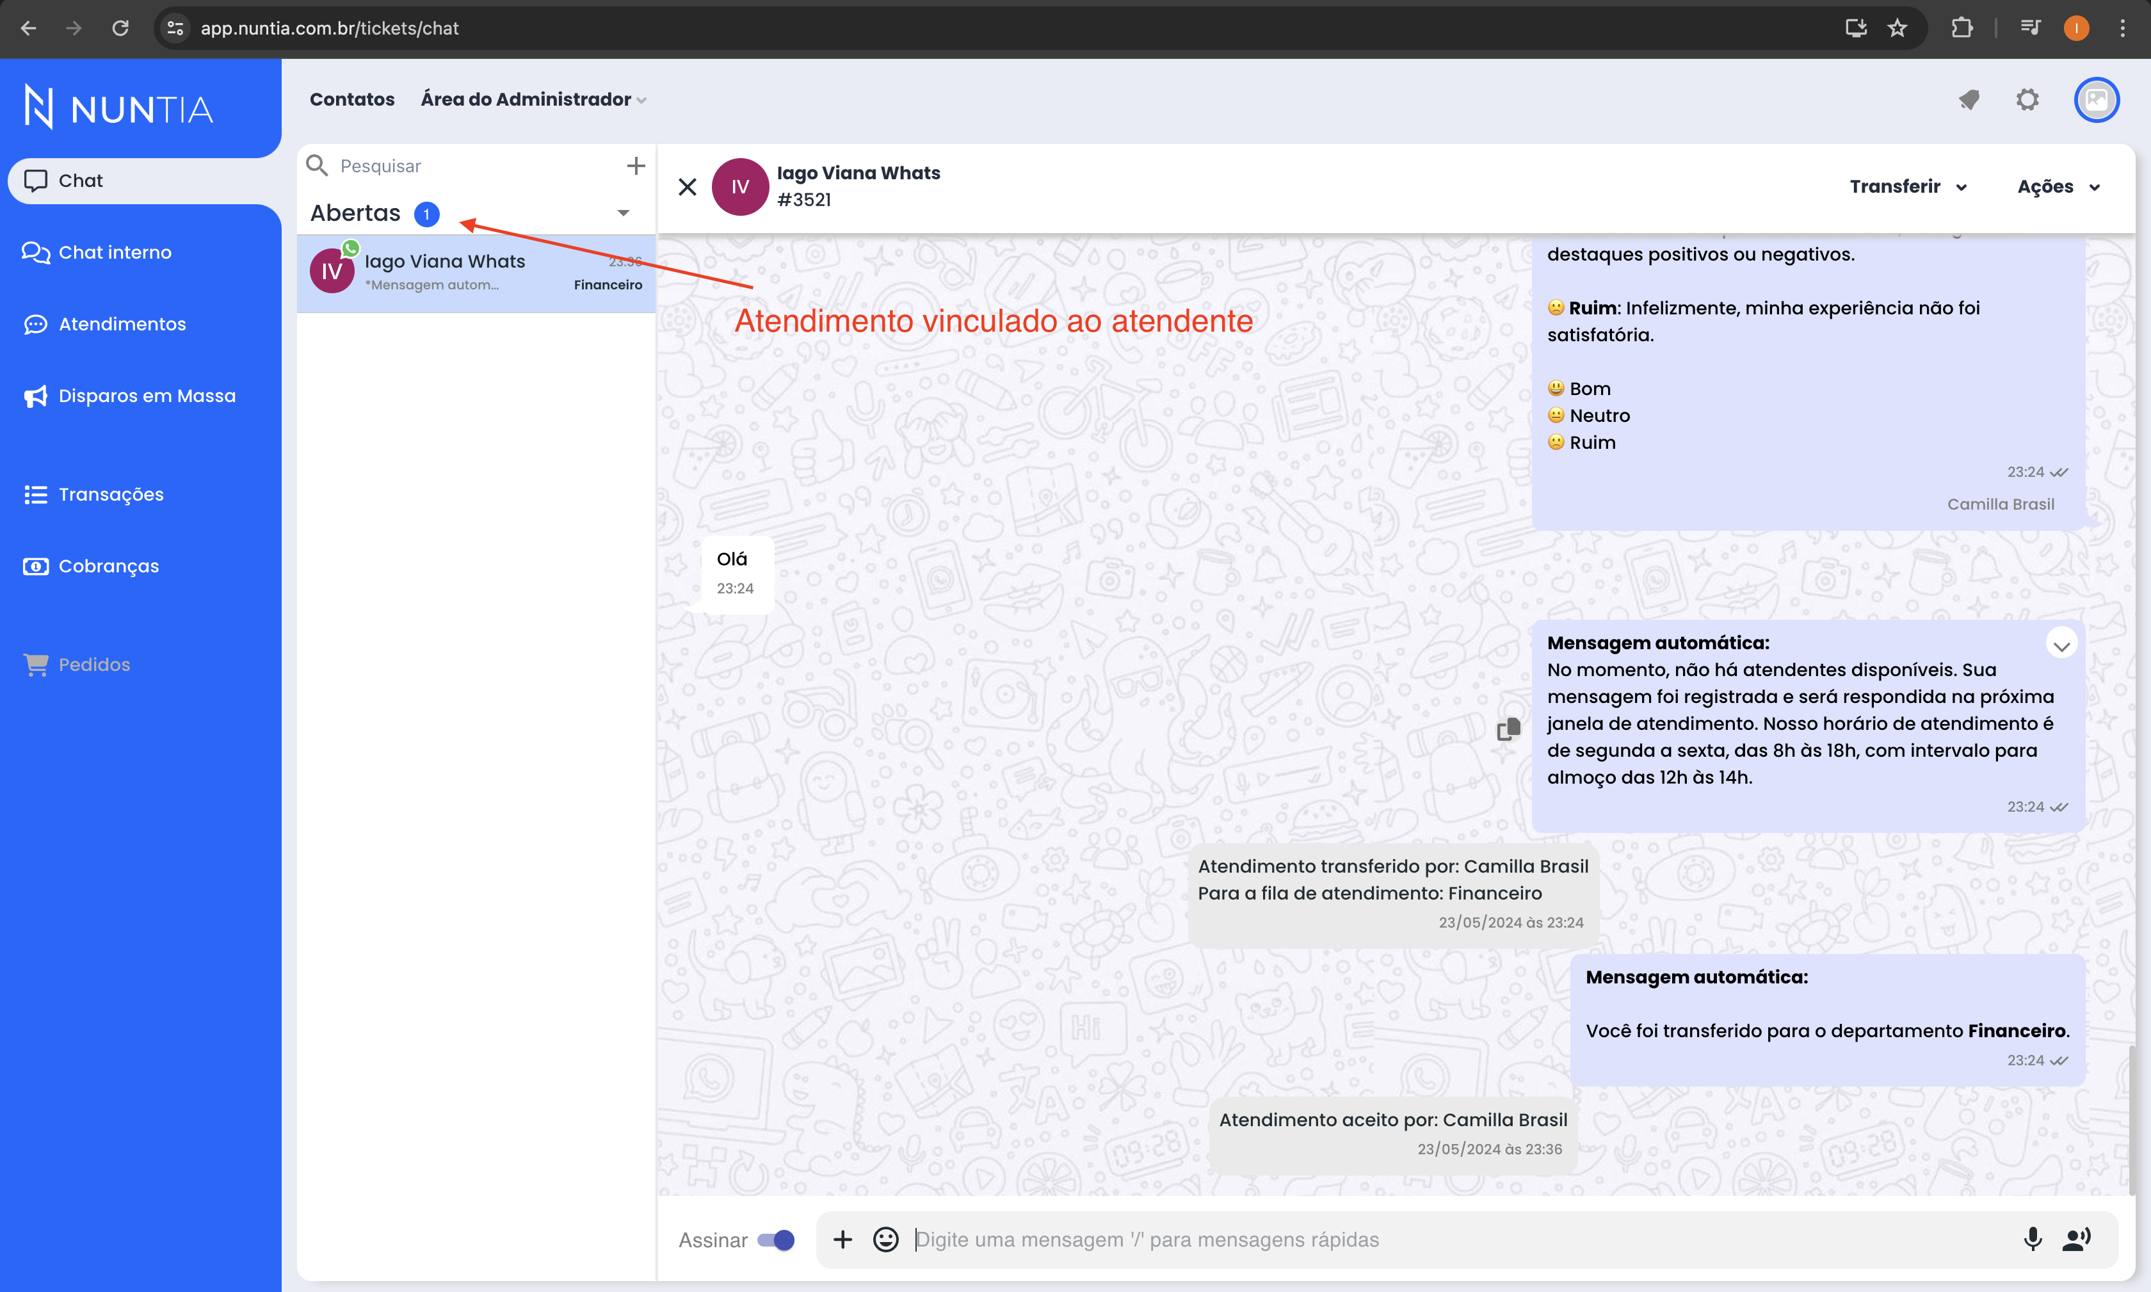Open Disparos em Massa page
Screen dimensions: 2151x1292
(129, 396)
